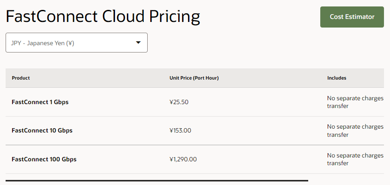Open the JPY currency dropdown
The image size is (390, 185).
pyautogui.click(x=76, y=43)
